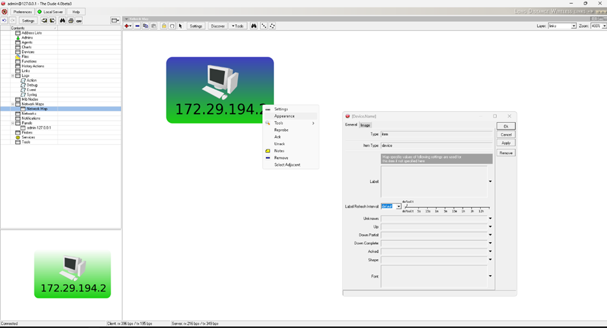607x328 pixels.
Task: Click Apply in the Device.Name dialog
Action: pyautogui.click(x=505, y=143)
